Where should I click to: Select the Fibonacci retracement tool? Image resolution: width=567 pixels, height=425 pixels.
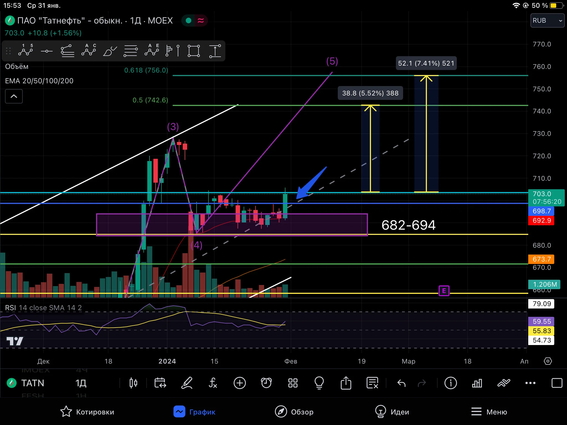point(68,51)
